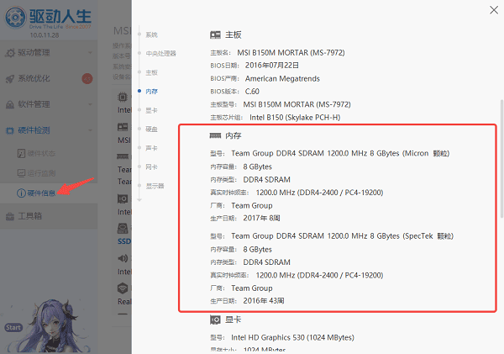Click the 硬件信息 info icon

pyautogui.click(x=21, y=193)
